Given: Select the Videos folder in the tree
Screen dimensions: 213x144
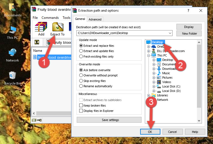Looking at the screenshot, I should pyautogui.click(x=166, y=82).
